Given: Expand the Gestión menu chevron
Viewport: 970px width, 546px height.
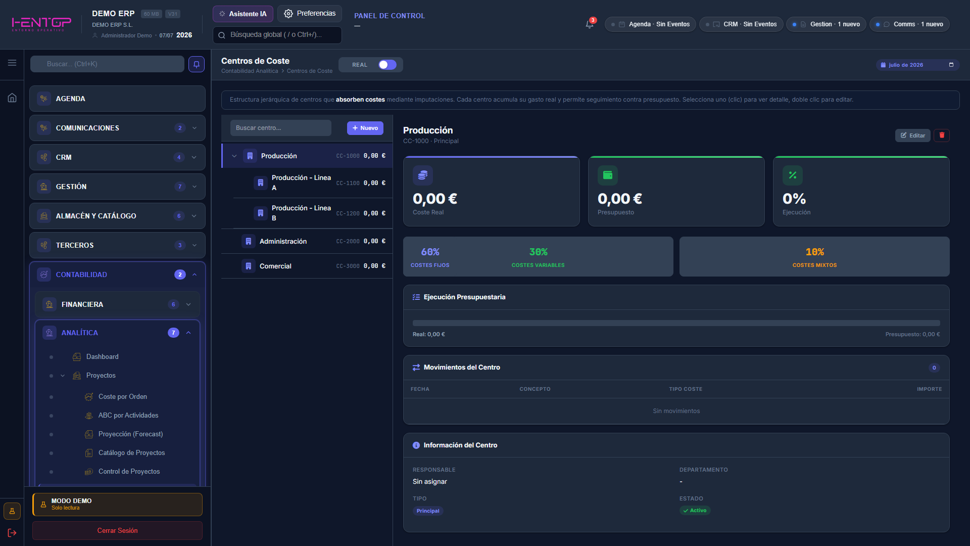Looking at the screenshot, I should 195,187.
